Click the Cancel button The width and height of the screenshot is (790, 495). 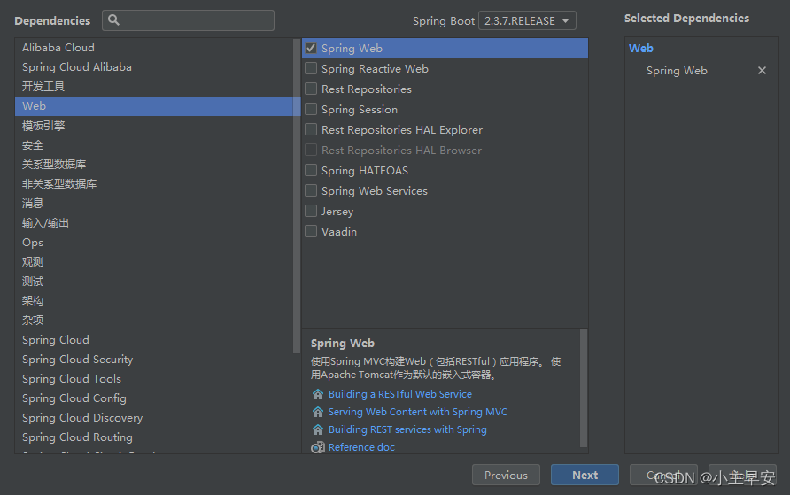663,475
